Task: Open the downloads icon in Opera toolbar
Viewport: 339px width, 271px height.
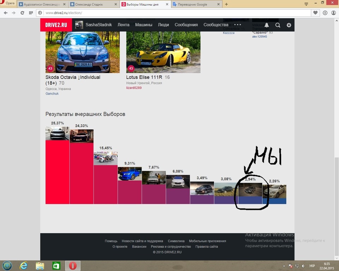Action: pos(325,13)
